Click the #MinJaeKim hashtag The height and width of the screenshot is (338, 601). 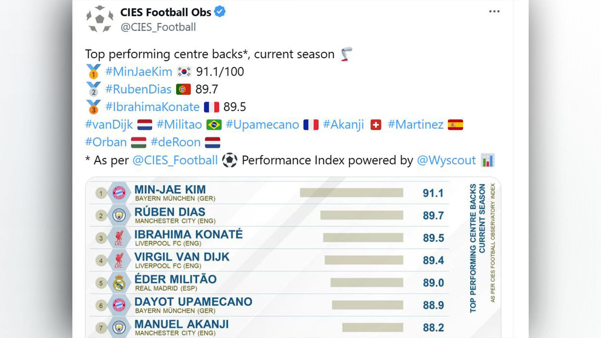tap(139, 72)
